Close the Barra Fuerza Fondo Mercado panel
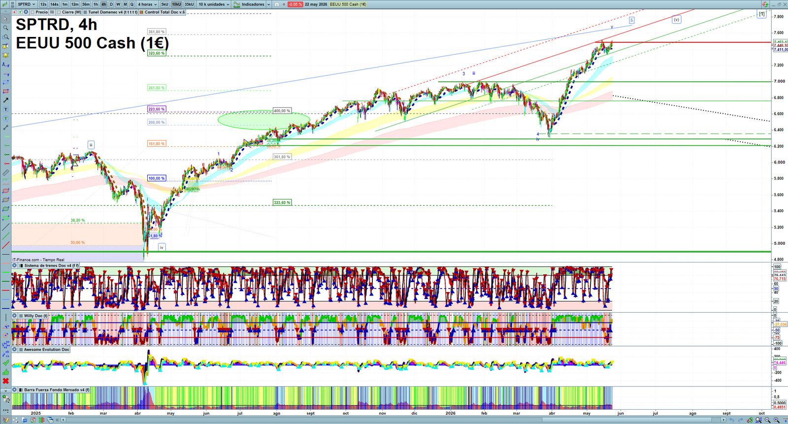This screenshot has height=424, width=788. [15, 390]
